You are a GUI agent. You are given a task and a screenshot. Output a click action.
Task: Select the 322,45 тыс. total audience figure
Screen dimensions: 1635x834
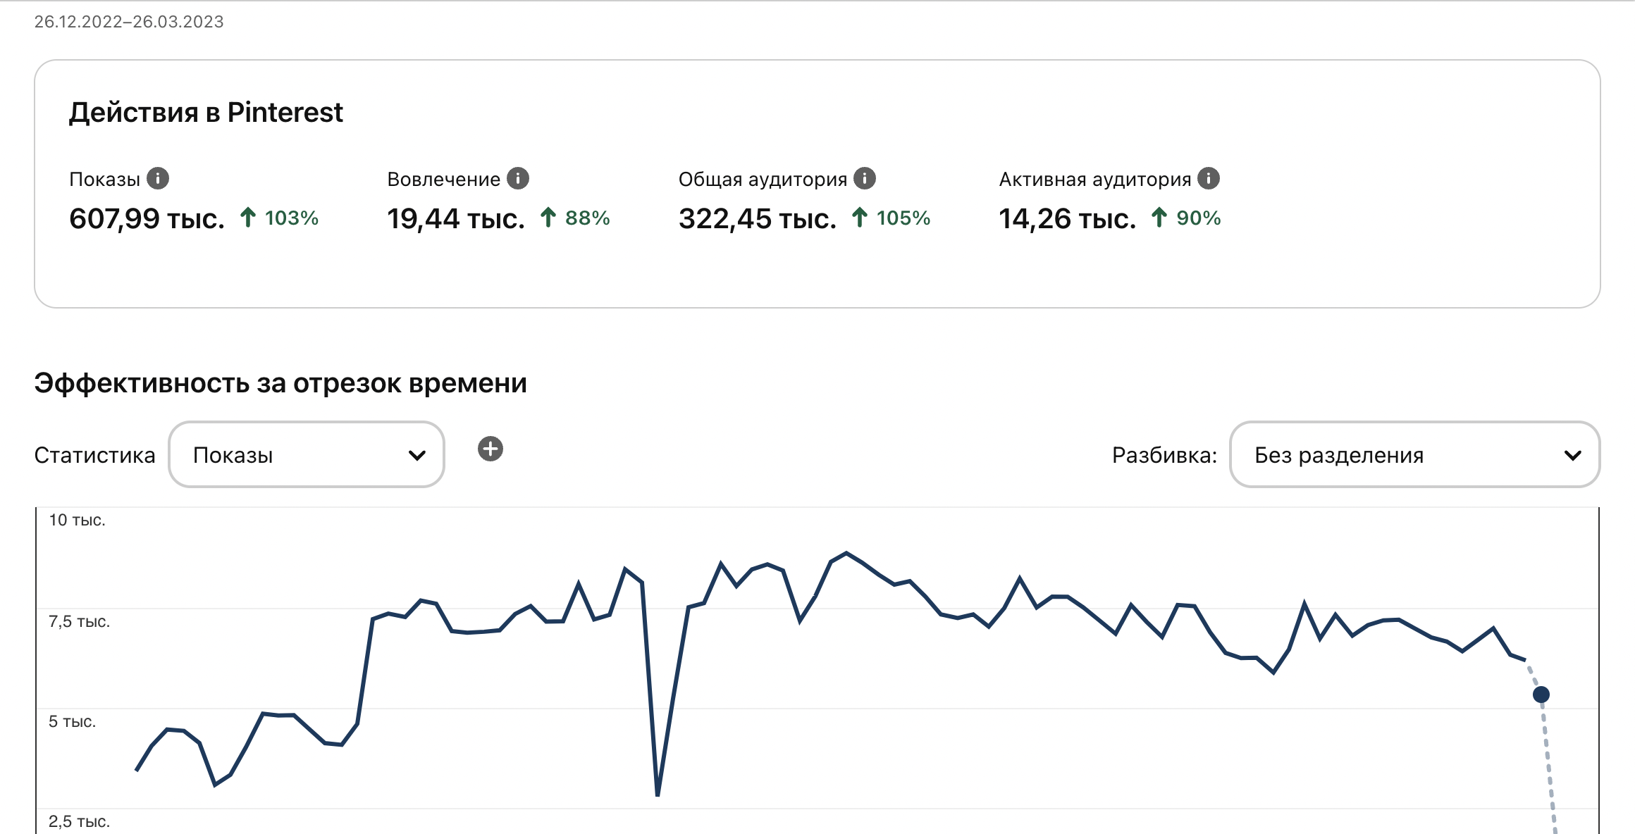pos(758,219)
